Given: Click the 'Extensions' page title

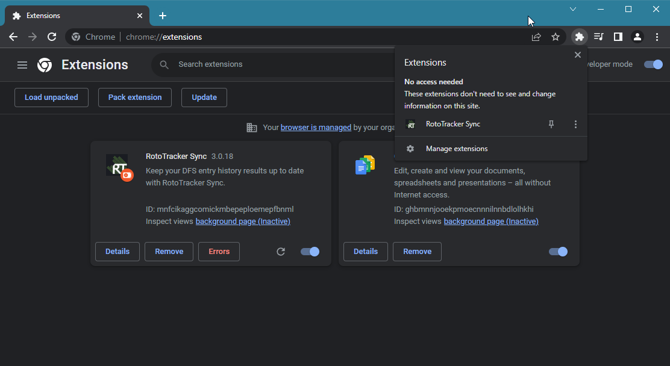Looking at the screenshot, I should pos(95,64).
